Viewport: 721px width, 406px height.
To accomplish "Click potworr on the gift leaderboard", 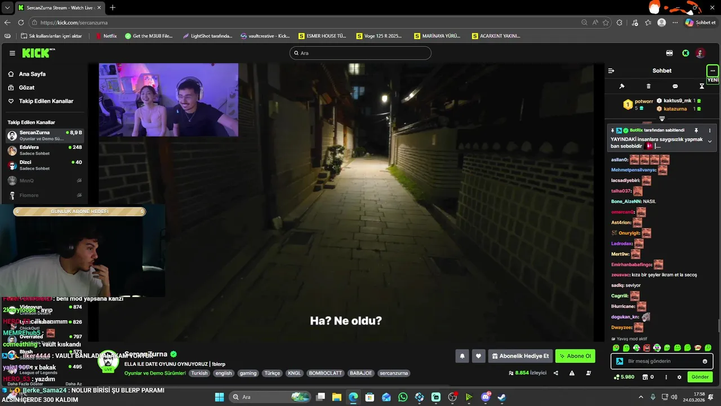I will pyautogui.click(x=644, y=101).
